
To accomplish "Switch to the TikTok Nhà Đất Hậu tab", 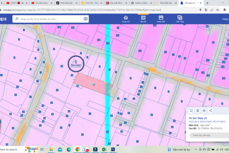I will click(x=69, y=3).
